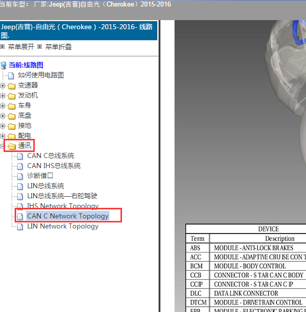Click the BCM term cell

tap(197, 266)
